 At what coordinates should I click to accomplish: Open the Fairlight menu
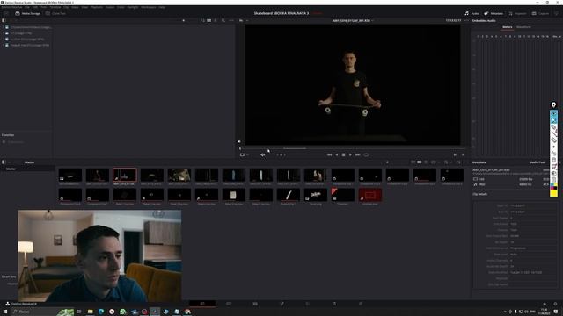(133, 7)
